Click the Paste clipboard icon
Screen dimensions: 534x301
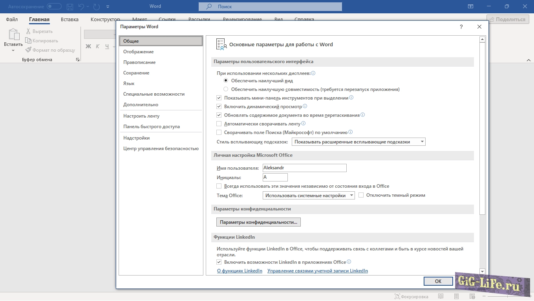pyautogui.click(x=13, y=34)
